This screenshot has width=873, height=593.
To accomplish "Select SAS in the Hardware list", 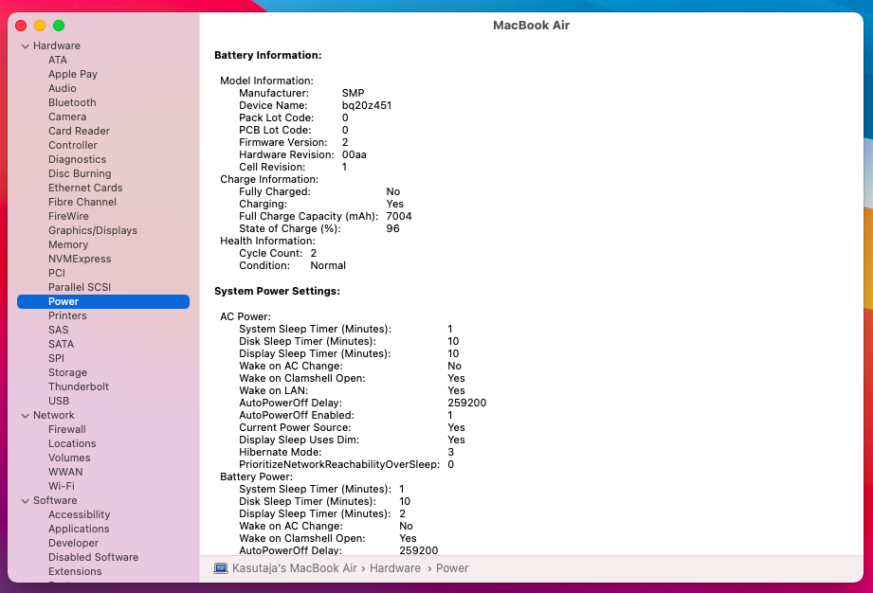I will tap(59, 330).
